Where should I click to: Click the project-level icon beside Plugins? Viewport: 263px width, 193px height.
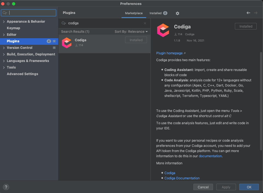tap(54, 41)
